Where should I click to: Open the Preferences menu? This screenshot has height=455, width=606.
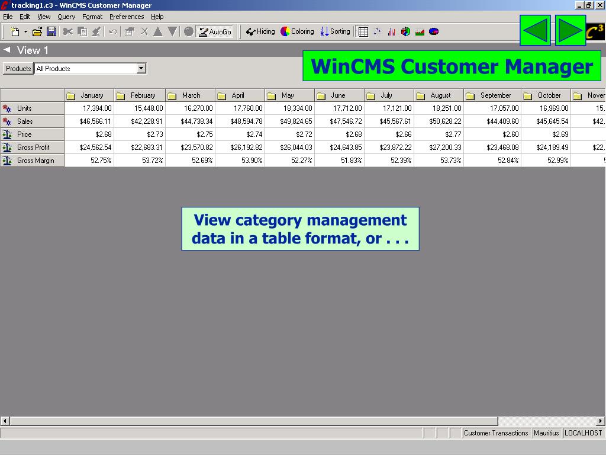coord(127,17)
